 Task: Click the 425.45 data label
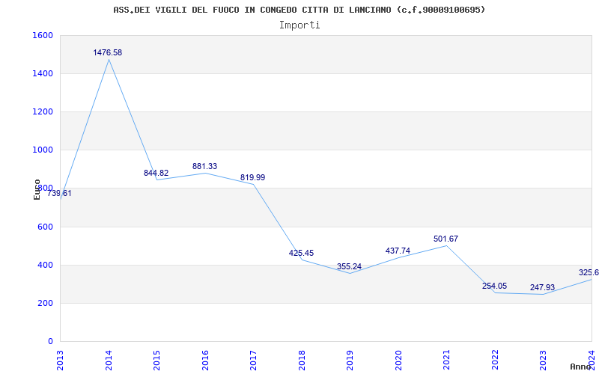coord(301,253)
